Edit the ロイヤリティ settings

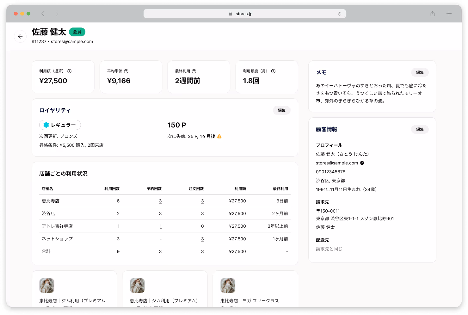pyautogui.click(x=281, y=110)
